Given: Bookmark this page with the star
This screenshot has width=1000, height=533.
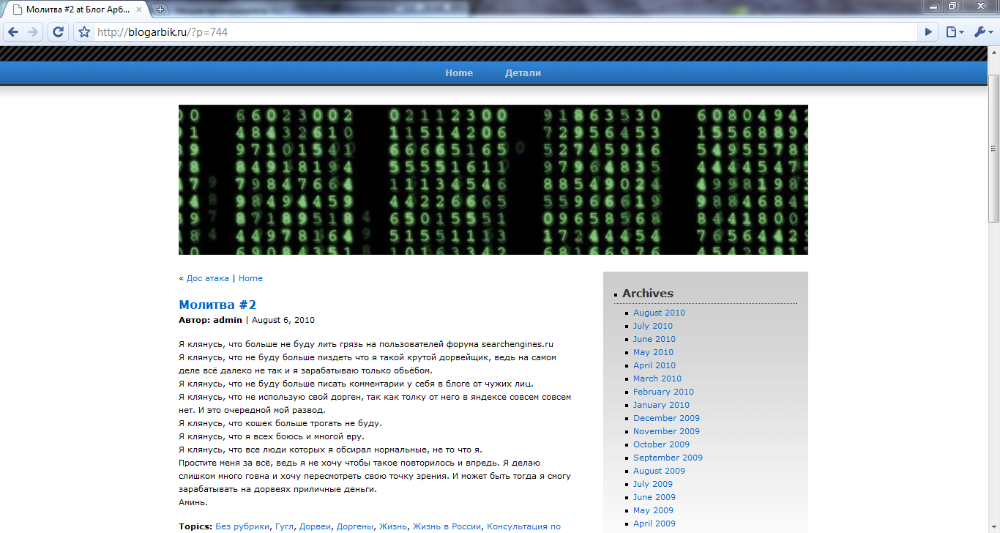Looking at the screenshot, I should [84, 32].
